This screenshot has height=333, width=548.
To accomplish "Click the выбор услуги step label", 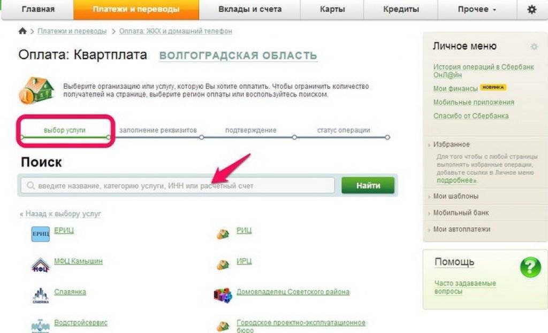I will (x=65, y=130).
